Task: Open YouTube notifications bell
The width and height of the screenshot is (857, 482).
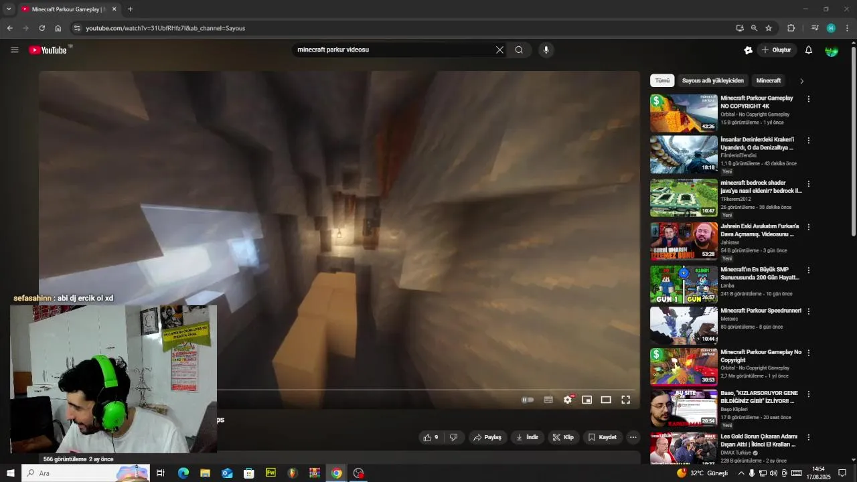Action: [809, 50]
